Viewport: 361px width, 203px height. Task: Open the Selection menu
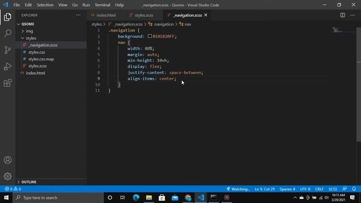coord(45,5)
